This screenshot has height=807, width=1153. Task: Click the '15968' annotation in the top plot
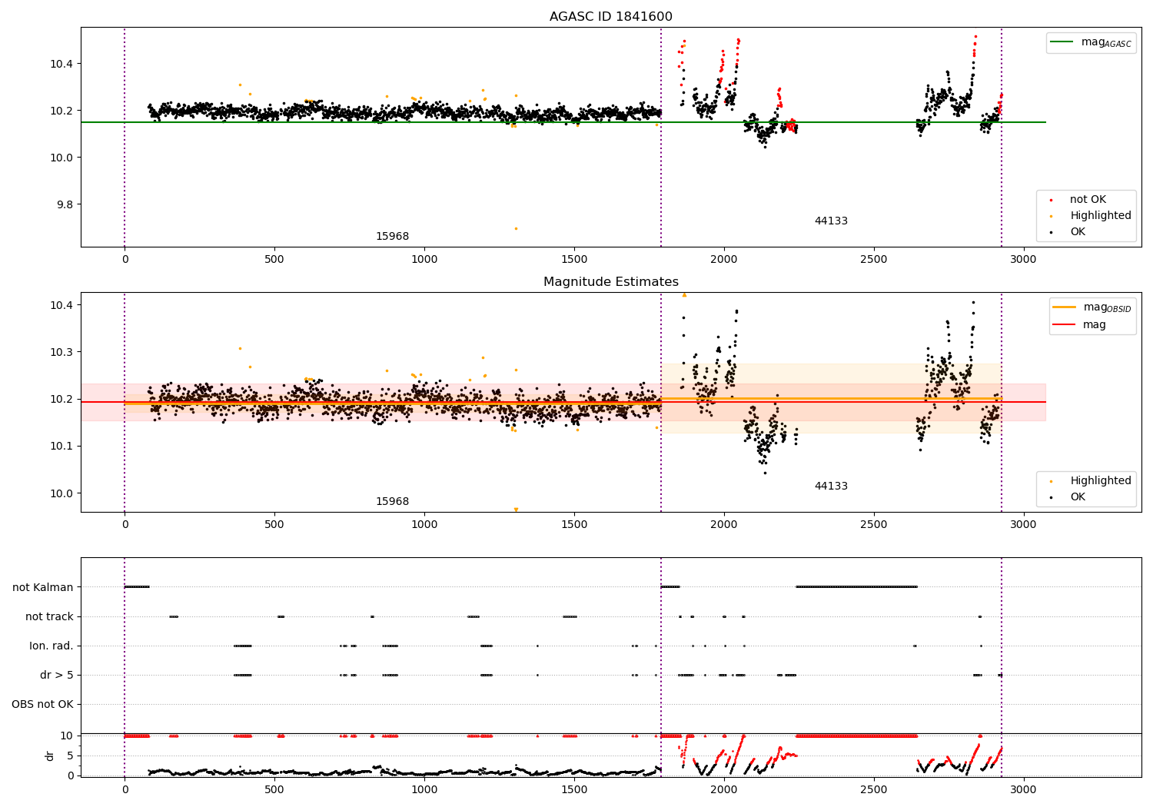click(392, 237)
